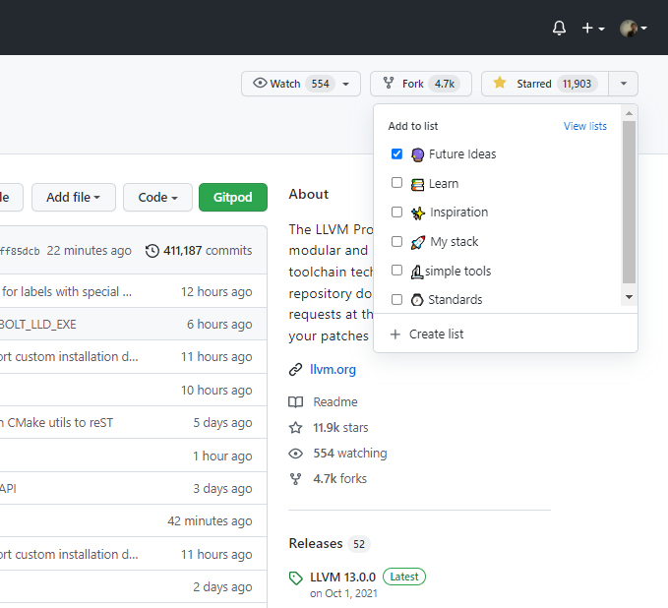Check the Inspiration list
This screenshot has height=608, width=668.
point(396,212)
